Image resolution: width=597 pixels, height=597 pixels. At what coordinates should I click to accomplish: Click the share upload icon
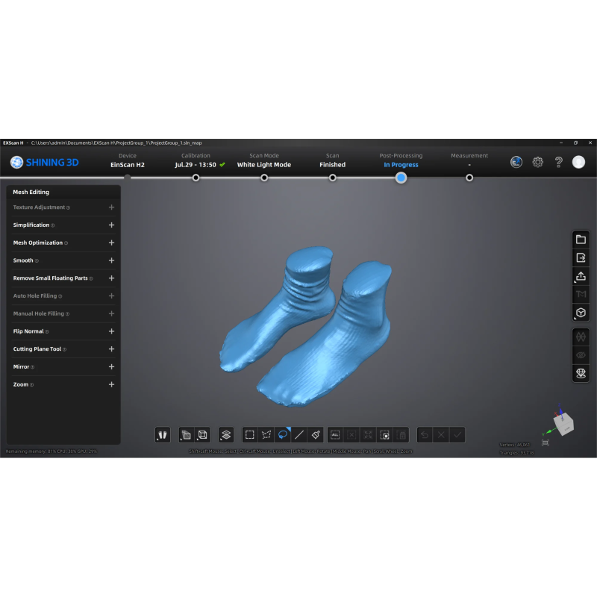click(581, 276)
